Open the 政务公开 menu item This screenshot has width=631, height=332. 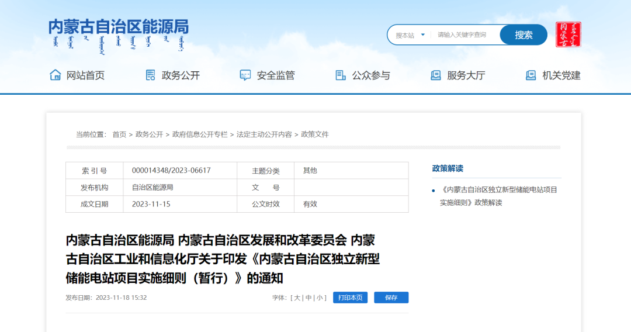[x=181, y=75]
